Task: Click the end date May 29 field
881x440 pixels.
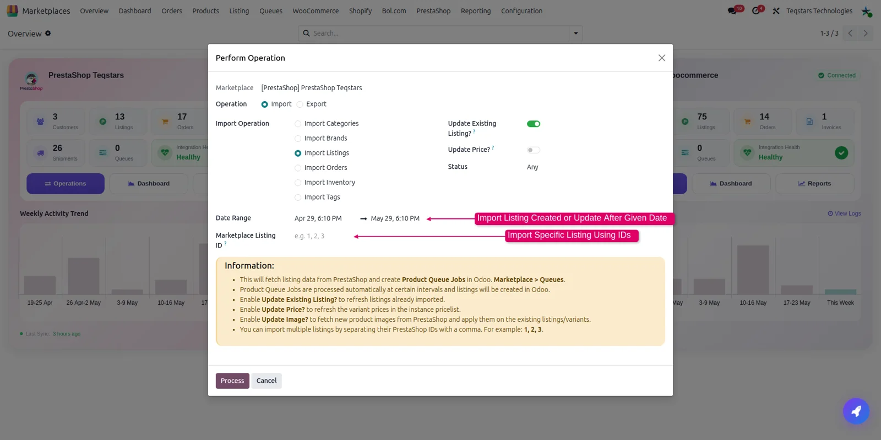Action: (x=395, y=218)
